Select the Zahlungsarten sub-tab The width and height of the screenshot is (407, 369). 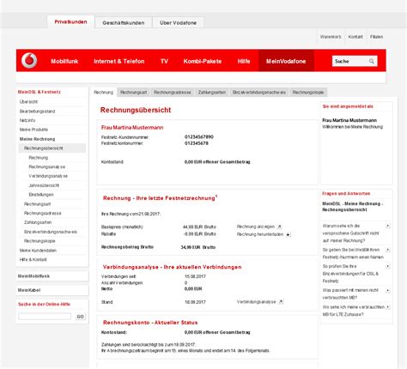(212, 93)
